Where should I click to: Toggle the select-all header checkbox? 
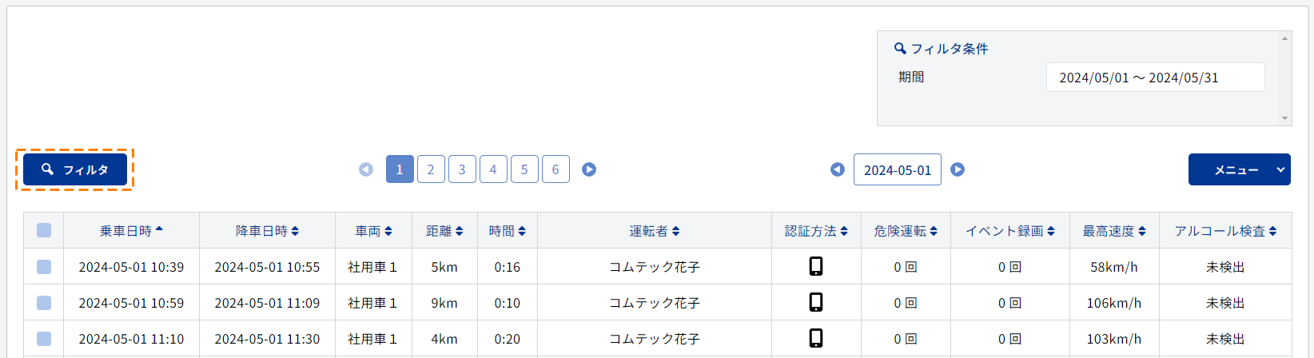click(44, 230)
